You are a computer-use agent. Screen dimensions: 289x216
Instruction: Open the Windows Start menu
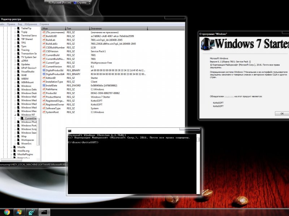coord(19,212)
